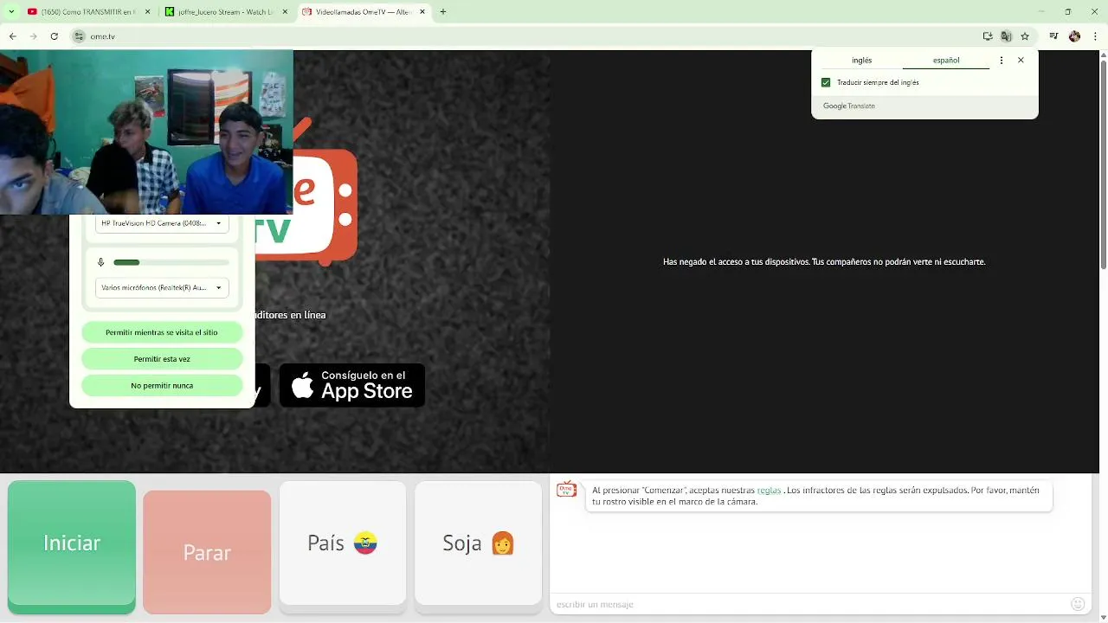Click the Google Translate label in popup
The height and width of the screenshot is (623, 1108).
[849, 106]
